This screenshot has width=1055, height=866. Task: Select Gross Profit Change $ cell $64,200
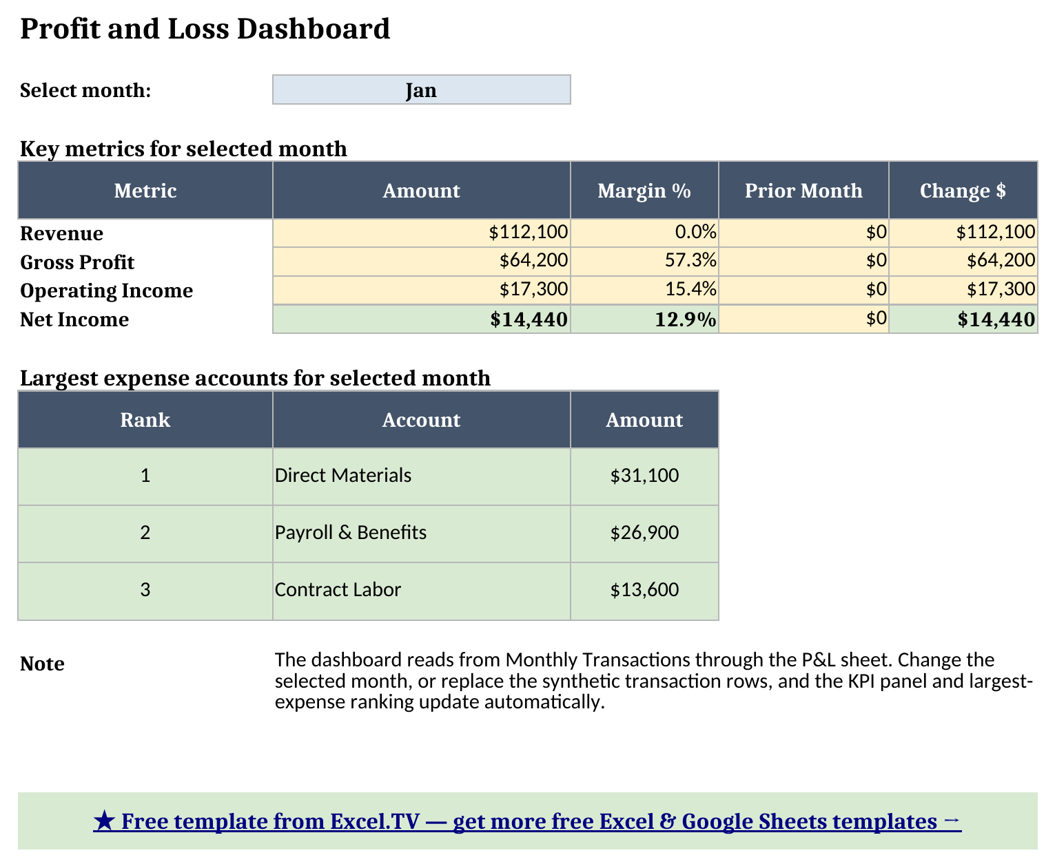tap(963, 262)
